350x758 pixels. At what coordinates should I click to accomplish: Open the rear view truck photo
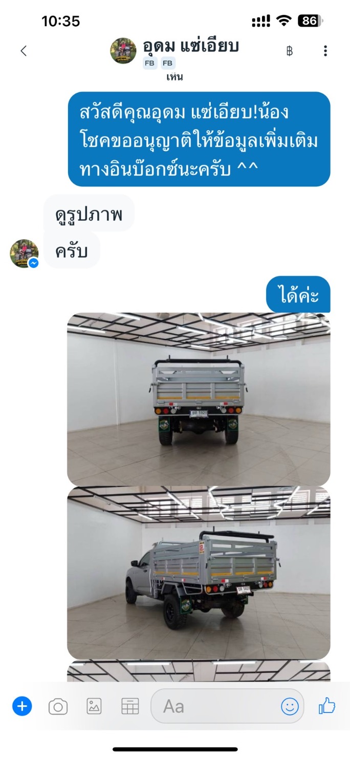click(x=199, y=399)
